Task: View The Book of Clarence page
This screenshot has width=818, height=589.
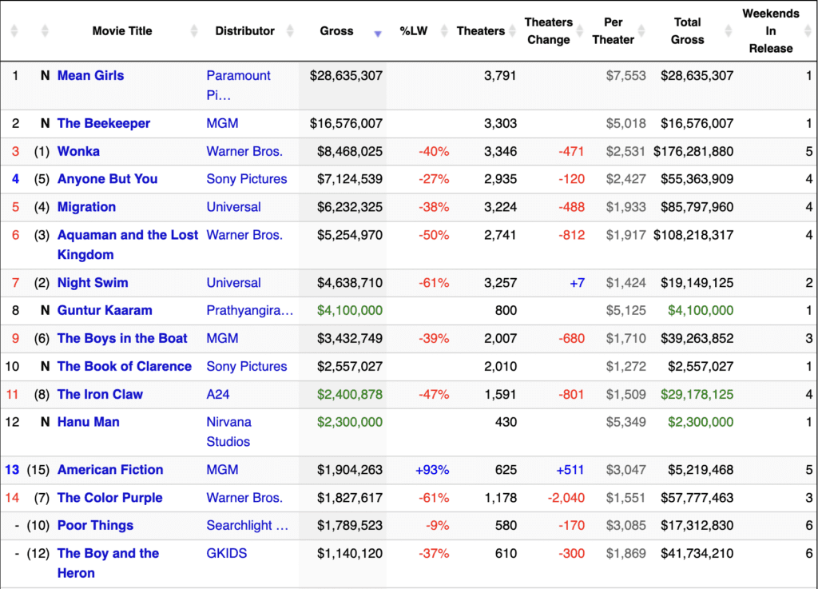Action: (125, 366)
